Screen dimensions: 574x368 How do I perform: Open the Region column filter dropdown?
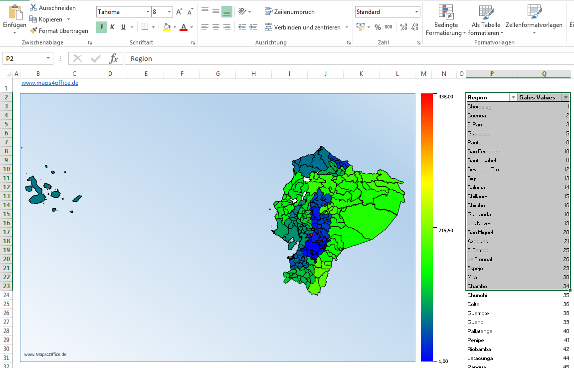(x=513, y=98)
